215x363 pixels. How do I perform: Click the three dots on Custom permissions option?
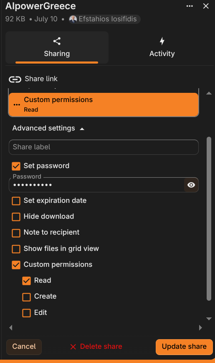(17, 105)
